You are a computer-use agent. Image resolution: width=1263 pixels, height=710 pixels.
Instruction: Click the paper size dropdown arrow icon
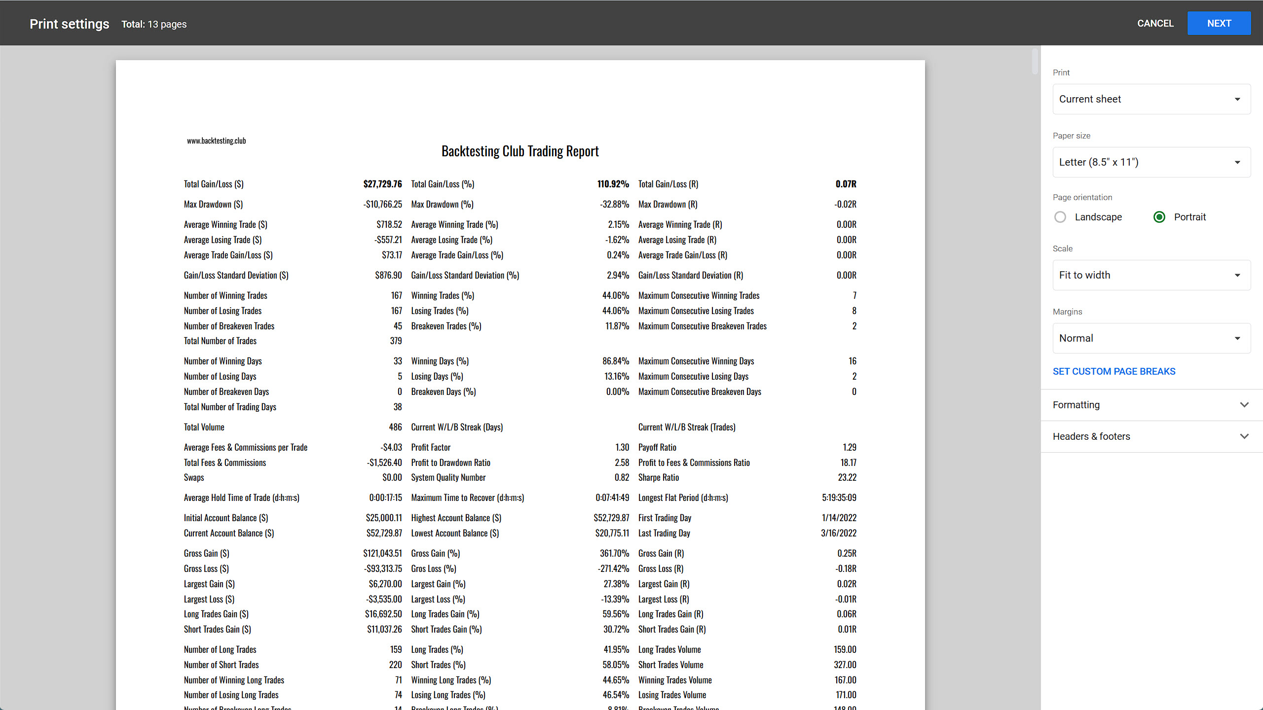(1237, 162)
